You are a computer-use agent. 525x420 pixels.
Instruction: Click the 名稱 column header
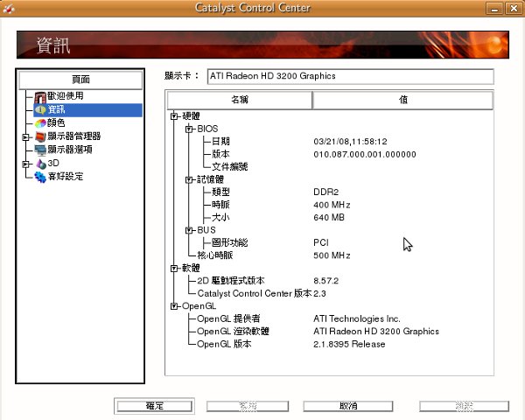click(x=240, y=100)
